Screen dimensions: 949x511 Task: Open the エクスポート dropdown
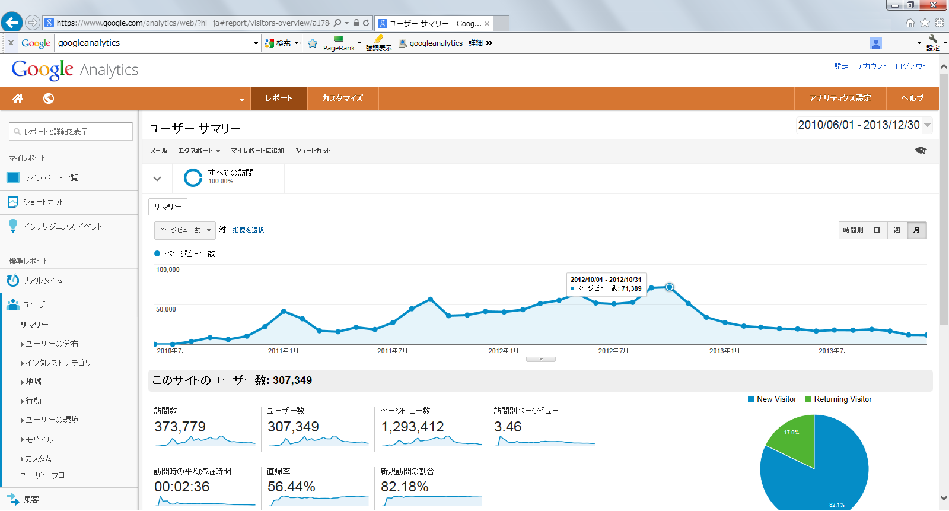[x=199, y=151]
